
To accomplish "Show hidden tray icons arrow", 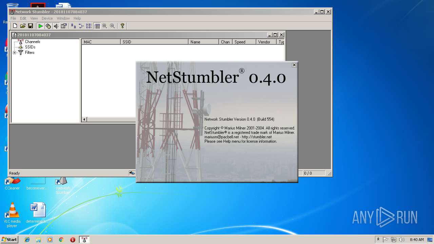I will pyautogui.click(x=378, y=240).
